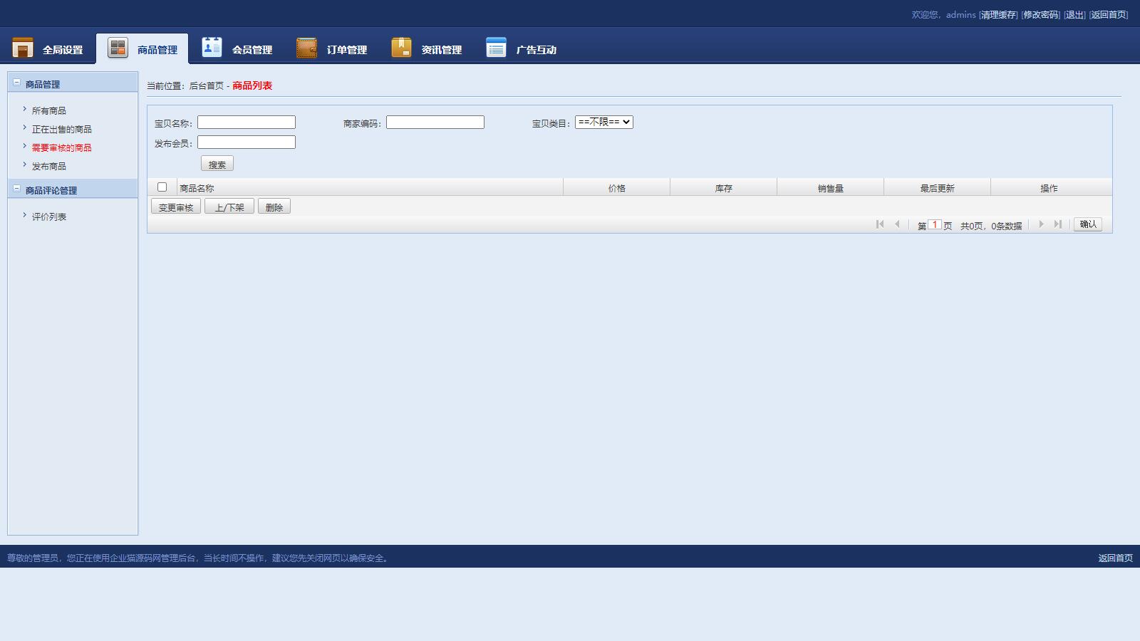Open the 宝贝类目 dropdown
The height and width of the screenshot is (641, 1140).
point(603,123)
